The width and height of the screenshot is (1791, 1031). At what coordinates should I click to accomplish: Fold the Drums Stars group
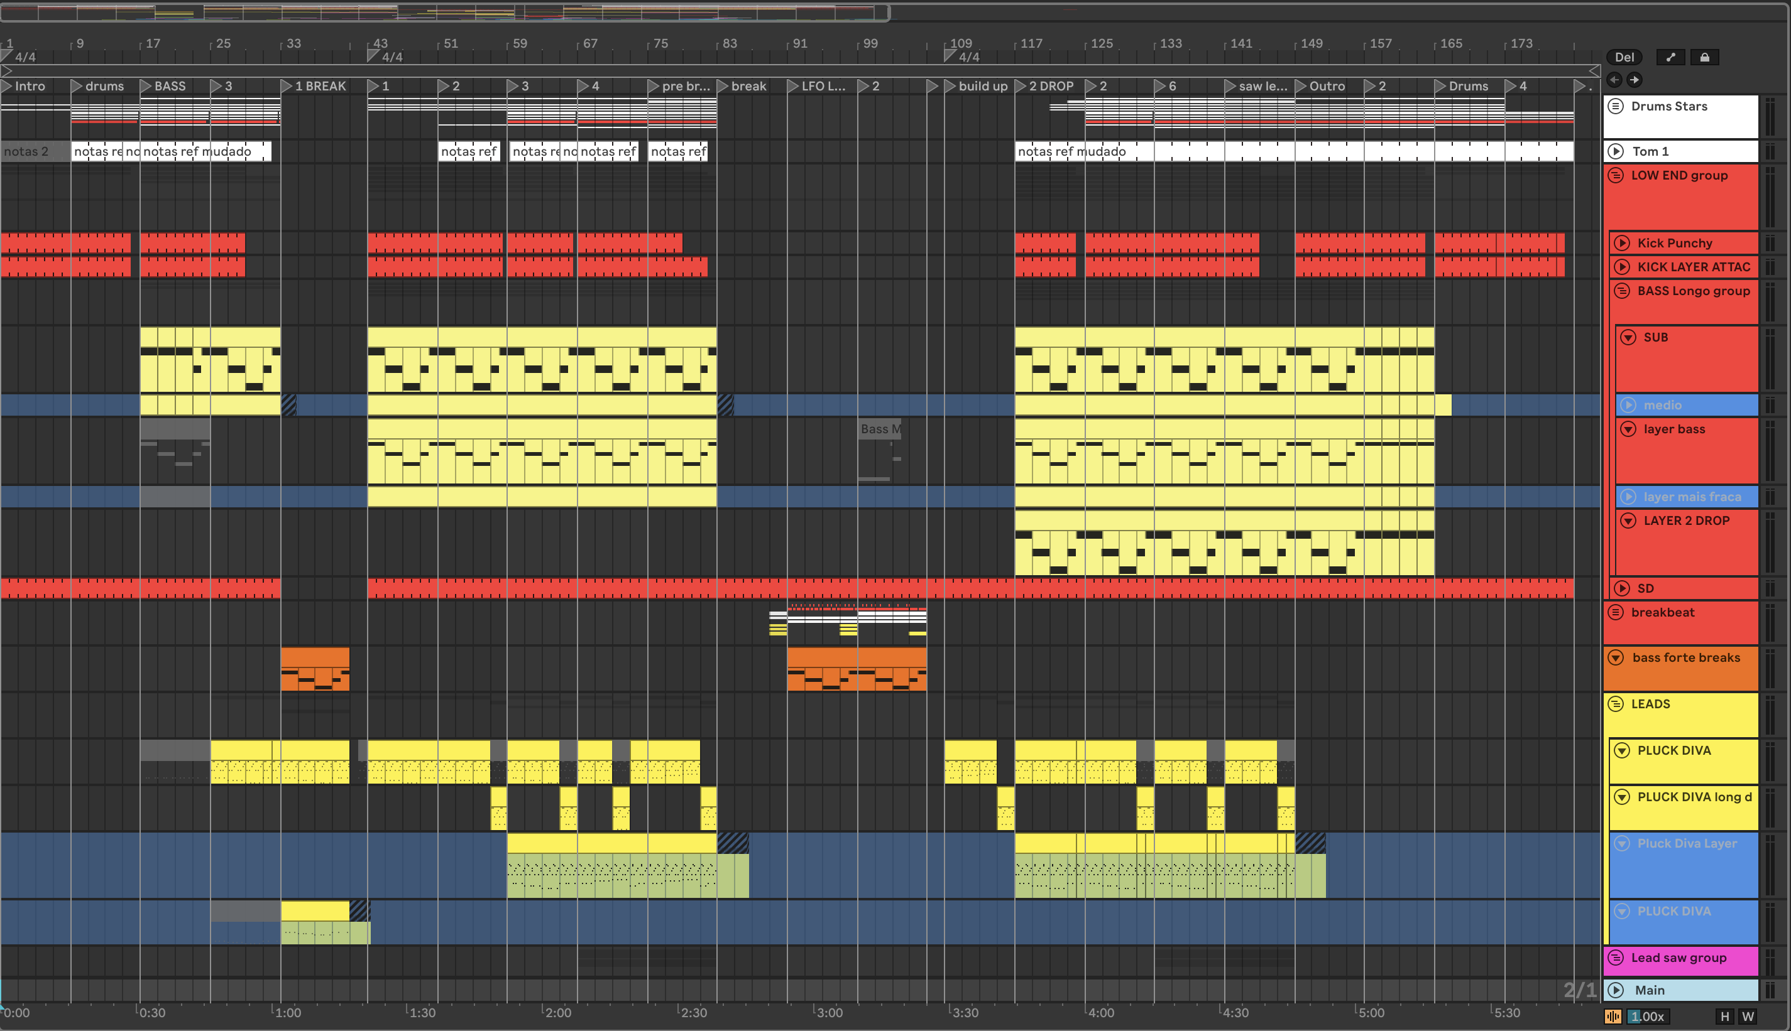(x=1616, y=106)
